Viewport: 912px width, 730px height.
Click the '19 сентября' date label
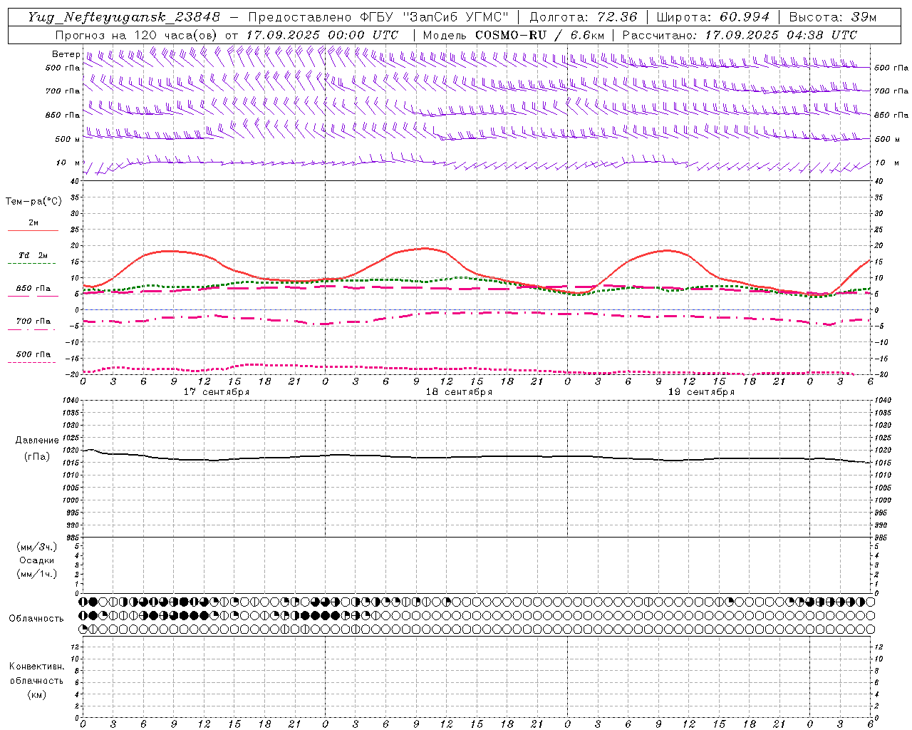point(701,392)
